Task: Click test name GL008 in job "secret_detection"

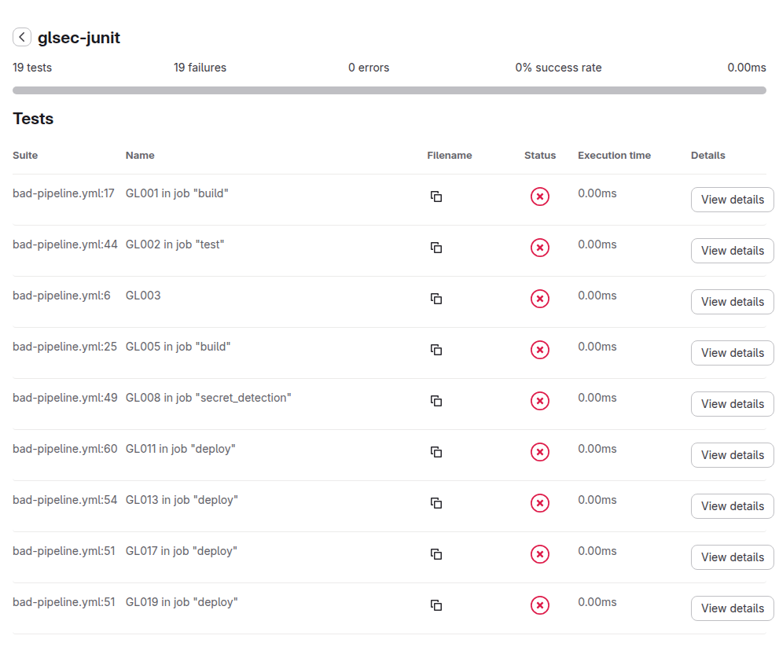Action: 208,398
